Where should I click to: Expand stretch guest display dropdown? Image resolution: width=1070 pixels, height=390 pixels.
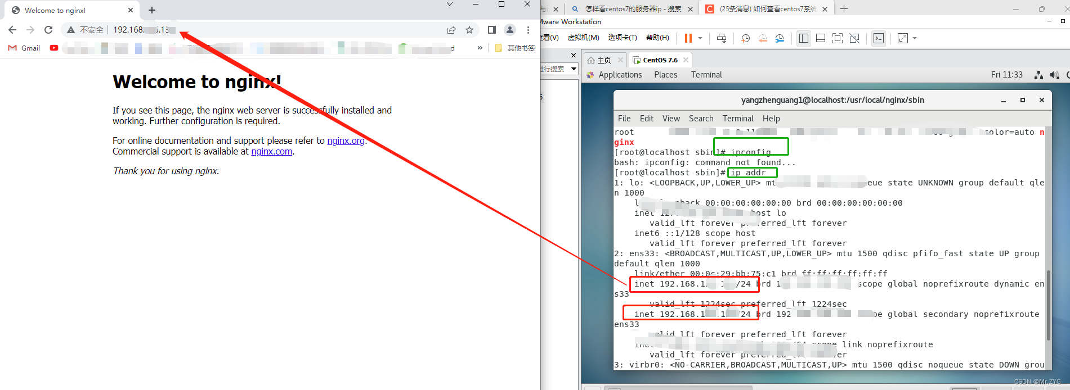[915, 38]
